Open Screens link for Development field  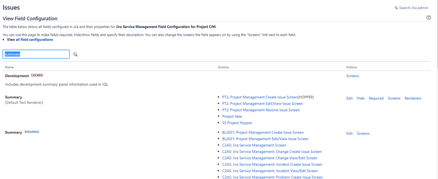[352, 76]
